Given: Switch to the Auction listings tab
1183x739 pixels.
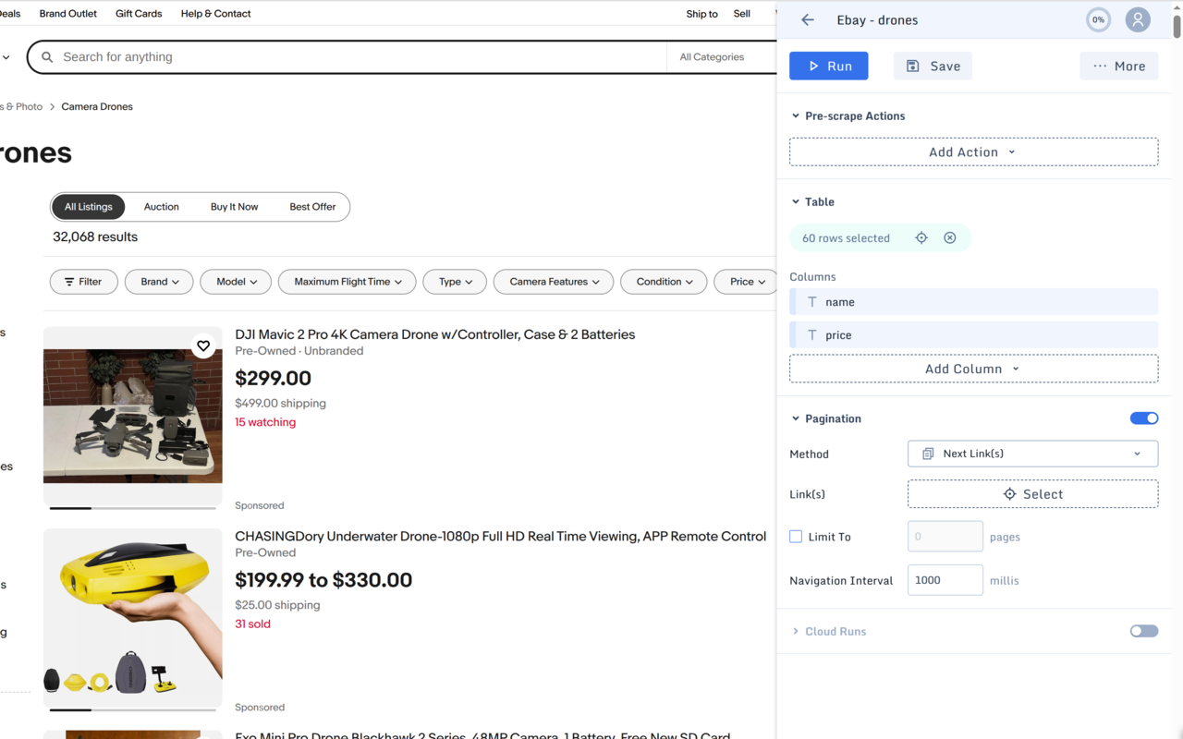Looking at the screenshot, I should click(161, 207).
